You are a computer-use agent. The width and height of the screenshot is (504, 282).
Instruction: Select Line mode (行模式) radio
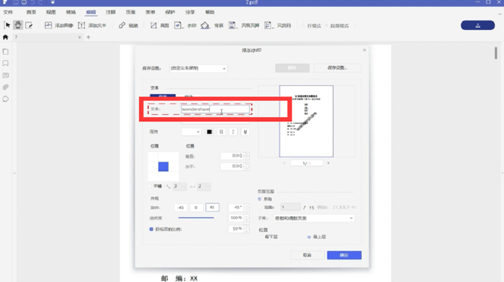303,25
